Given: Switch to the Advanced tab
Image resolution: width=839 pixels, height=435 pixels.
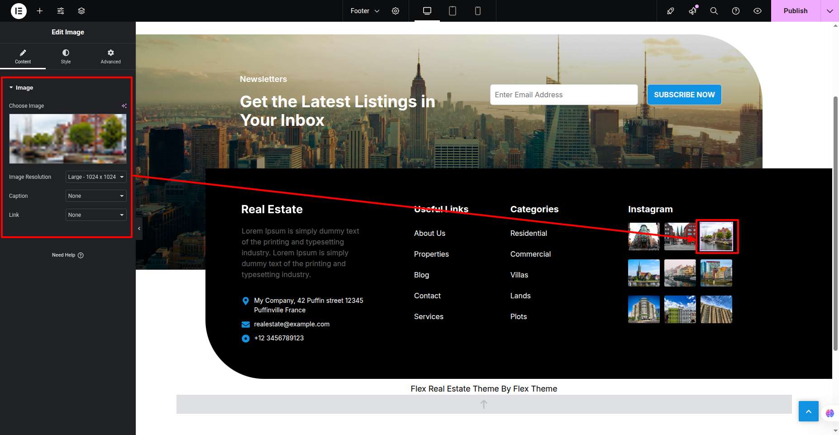Looking at the screenshot, I should pos(110,57).
